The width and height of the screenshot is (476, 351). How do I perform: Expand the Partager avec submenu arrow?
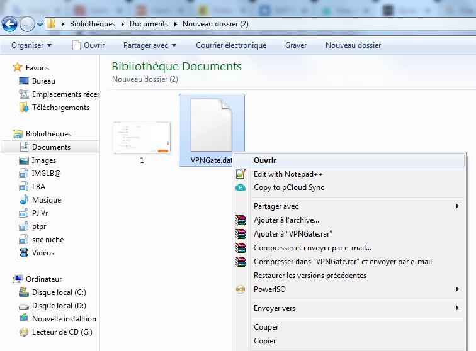tap(458, 206)
